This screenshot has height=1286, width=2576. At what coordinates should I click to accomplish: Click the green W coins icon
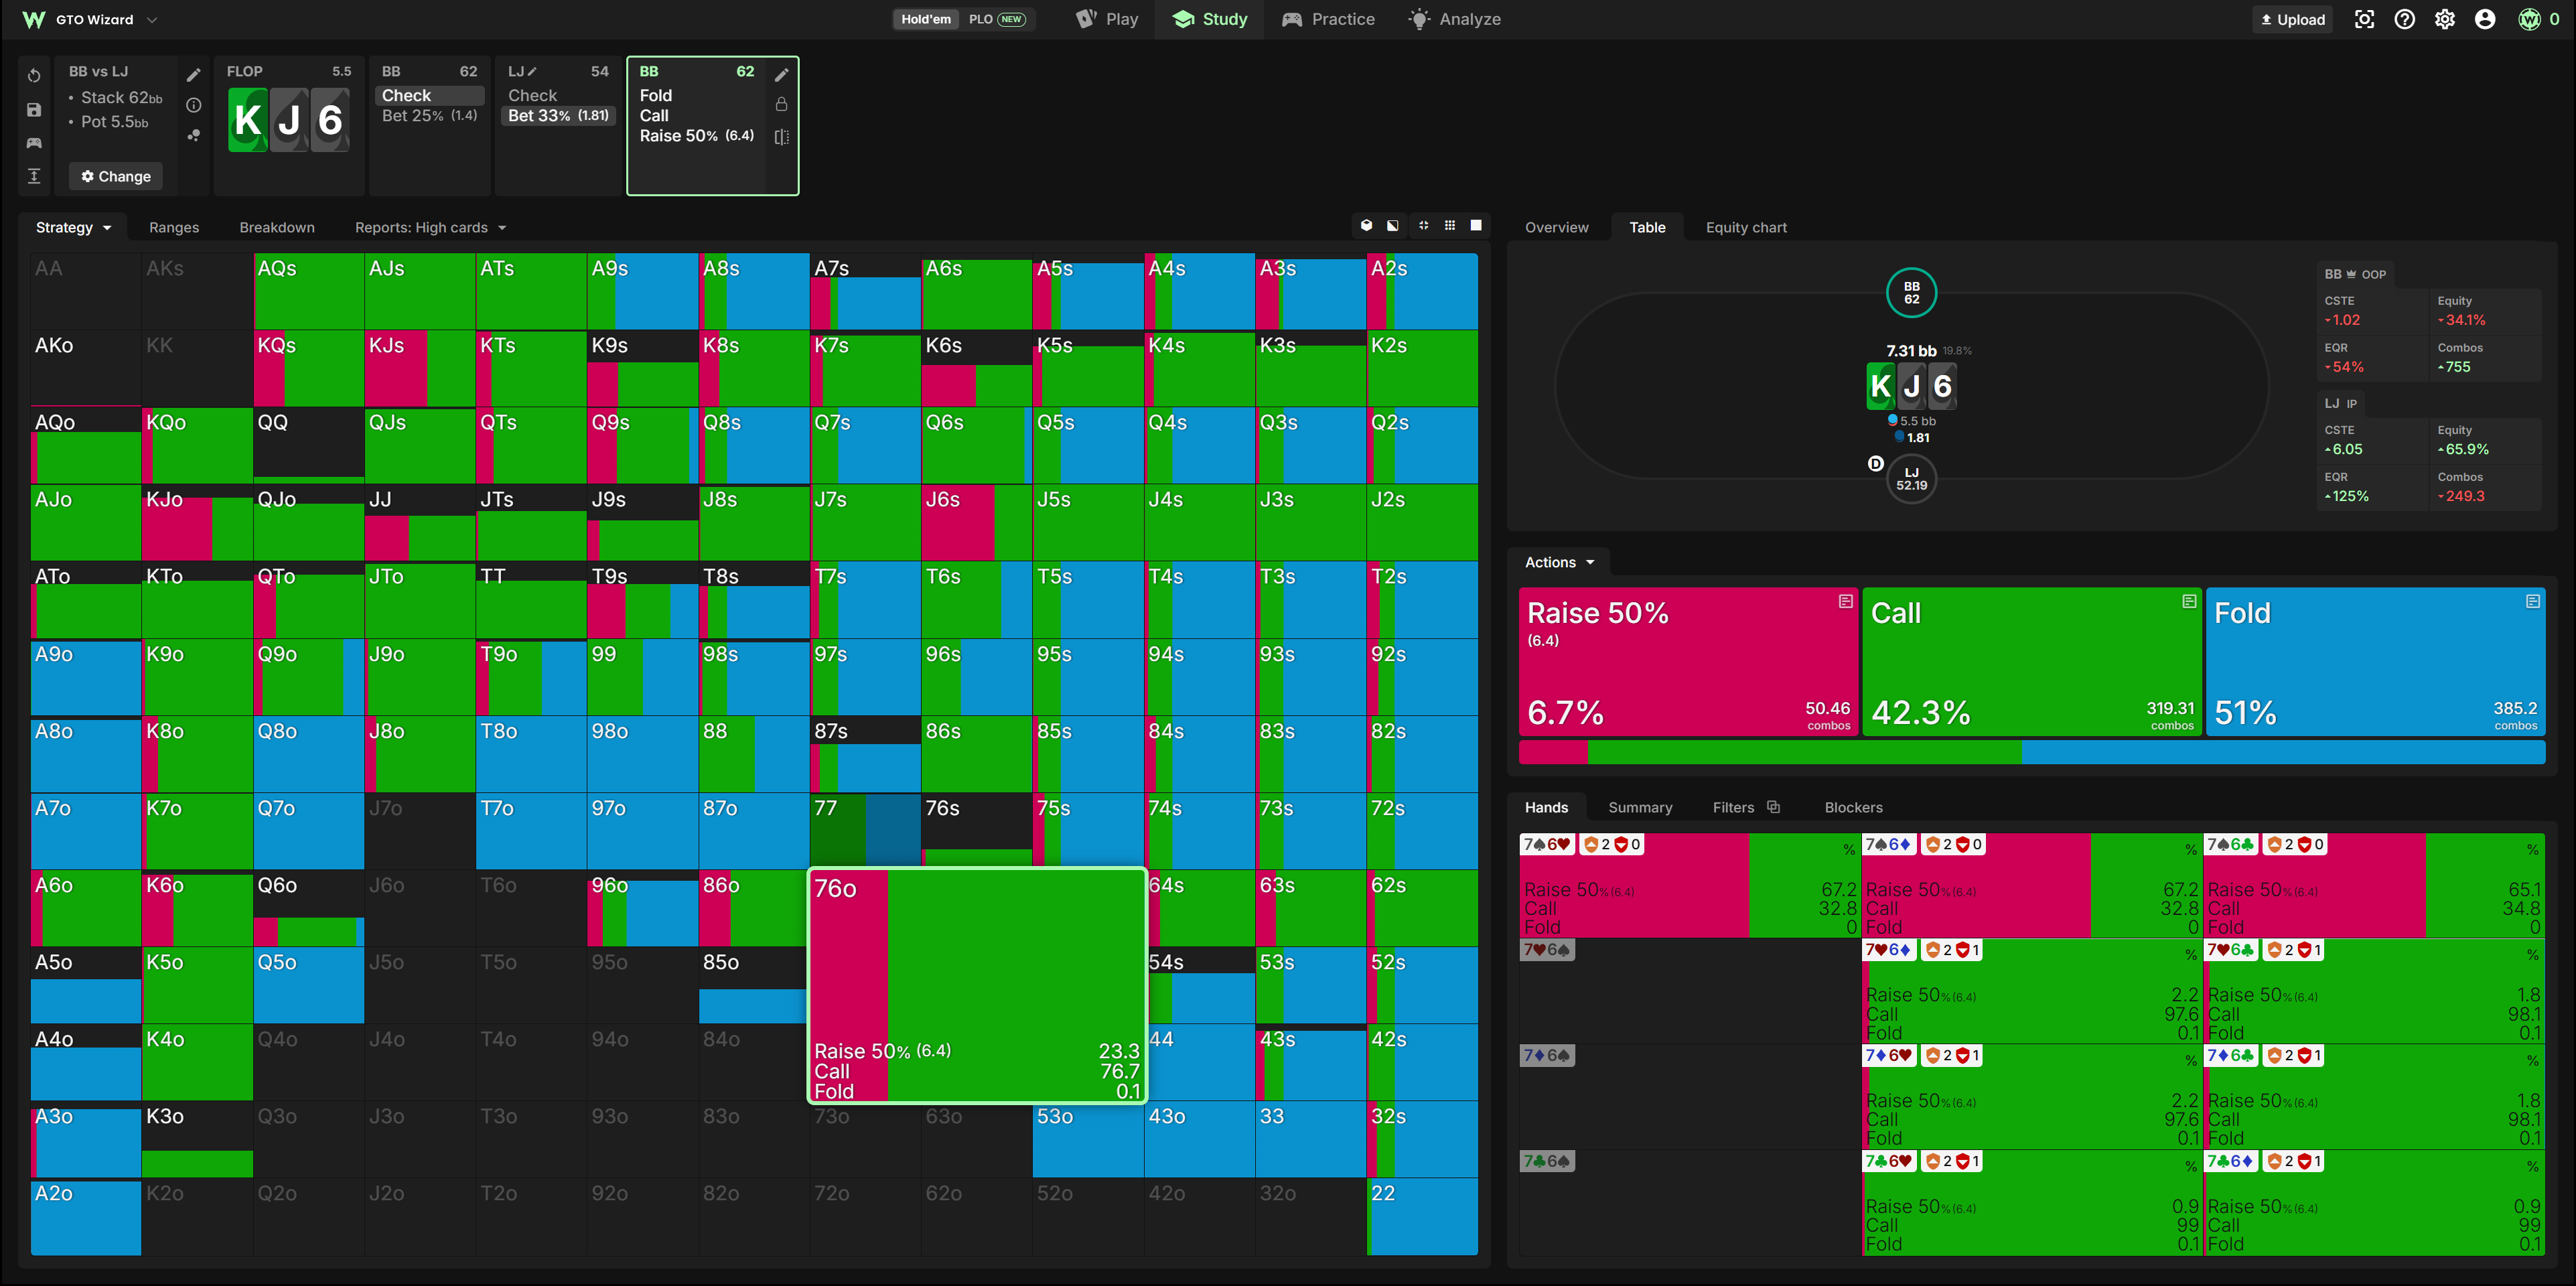coord(2529,19)
